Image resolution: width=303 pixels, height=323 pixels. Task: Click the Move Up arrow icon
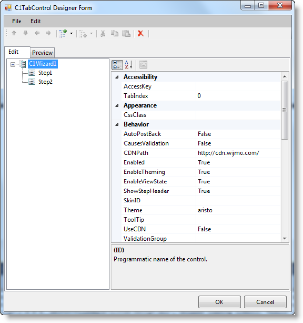pyautogui.click(x=14, y=33)
